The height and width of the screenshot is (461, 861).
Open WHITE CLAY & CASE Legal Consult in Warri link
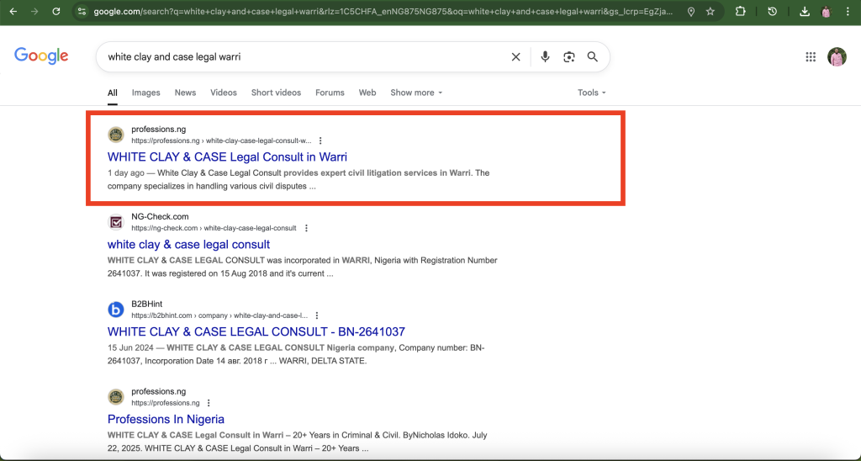[x=227, y=157]
